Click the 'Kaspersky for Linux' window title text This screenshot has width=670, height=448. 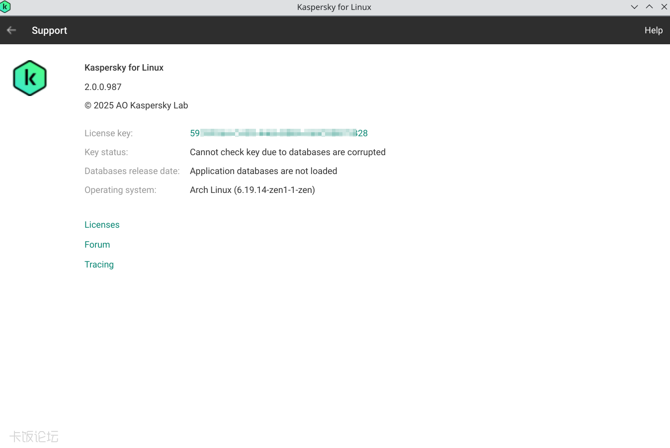point(334,7)
